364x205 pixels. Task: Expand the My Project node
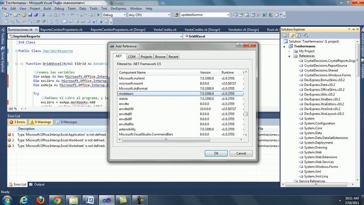coord(289,51)
